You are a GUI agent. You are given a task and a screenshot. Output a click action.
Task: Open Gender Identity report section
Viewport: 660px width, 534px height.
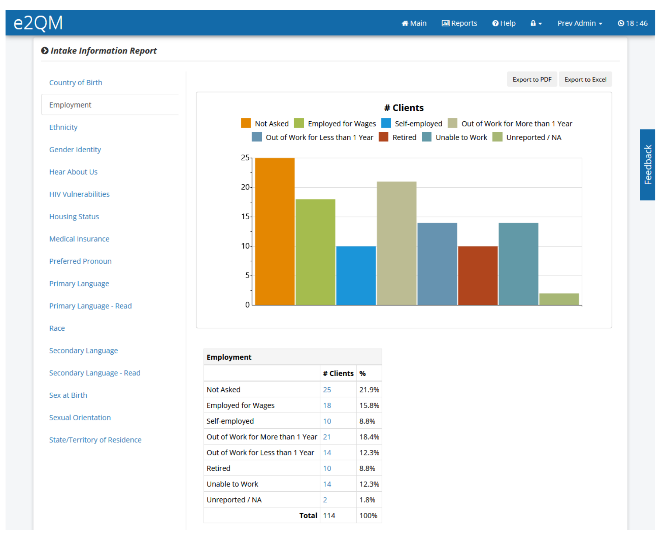pos(75,150)
